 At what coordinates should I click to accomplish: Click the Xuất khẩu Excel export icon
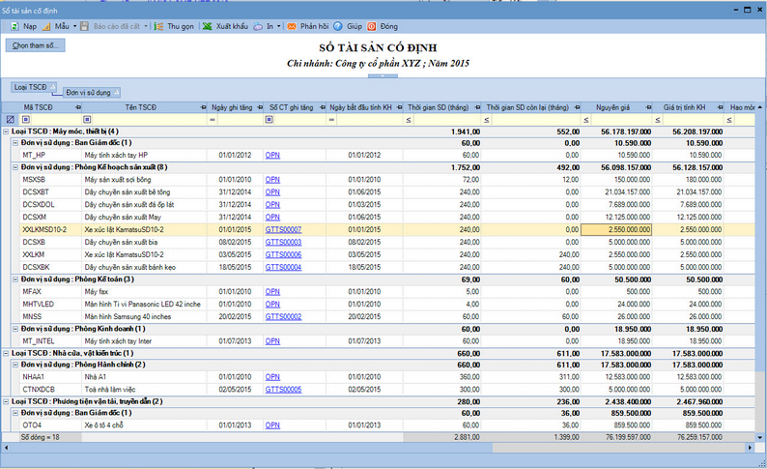208,26
